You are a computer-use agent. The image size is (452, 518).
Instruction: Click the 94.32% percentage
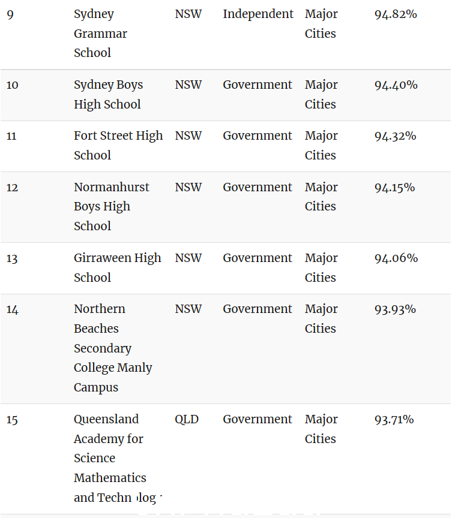395,135
